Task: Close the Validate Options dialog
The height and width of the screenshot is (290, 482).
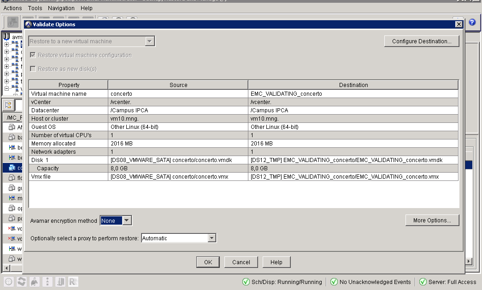Action: point(458,24)
